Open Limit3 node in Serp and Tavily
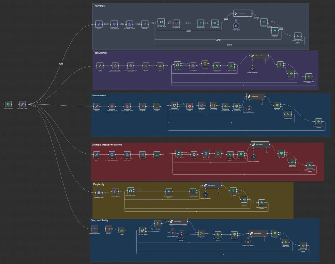The height and width of the screenshot is (264, 335). click(x=122, y=230)
